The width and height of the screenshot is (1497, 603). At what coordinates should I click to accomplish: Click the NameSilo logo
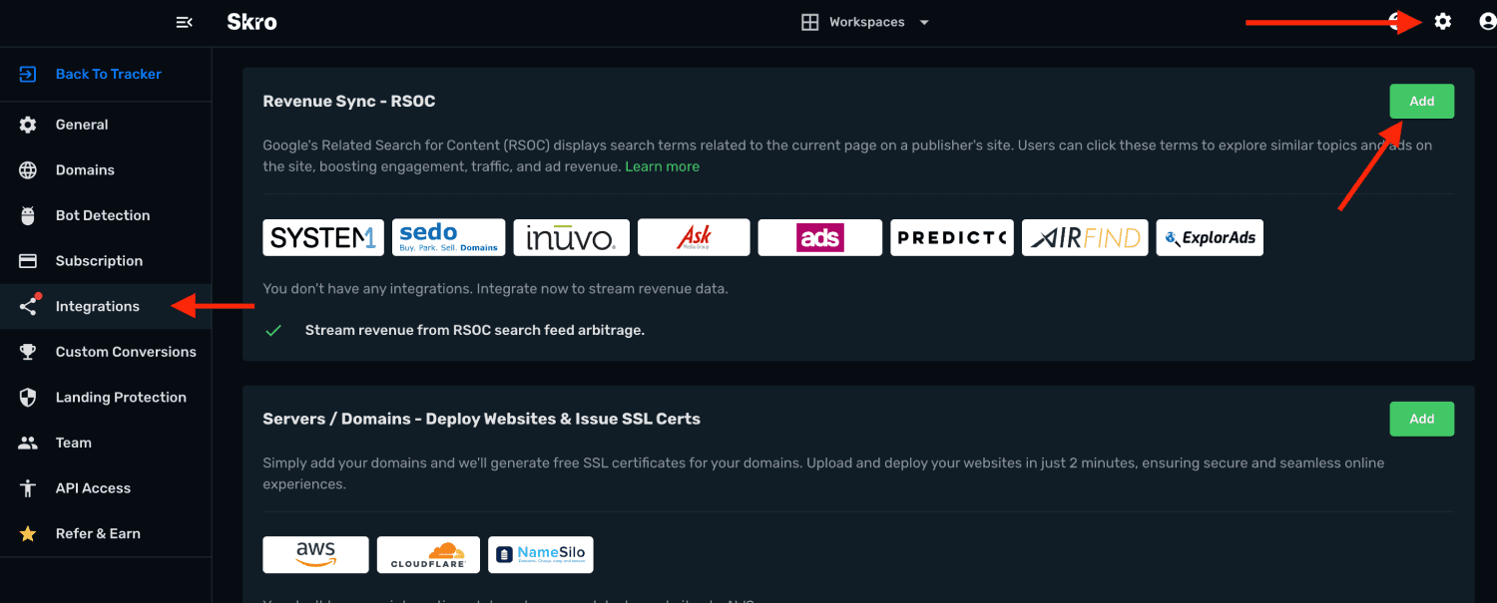[541, 555]
